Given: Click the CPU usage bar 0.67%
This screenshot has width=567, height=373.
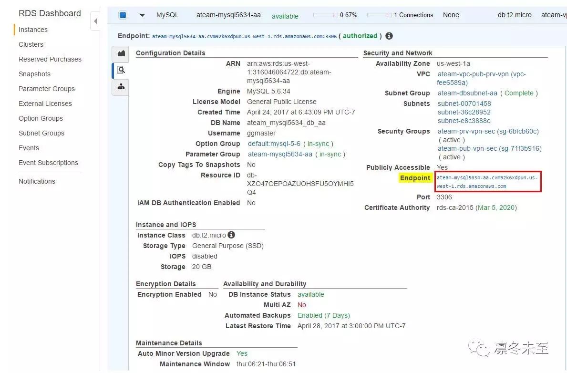Looking at the screenshot, I should (325, 15).
